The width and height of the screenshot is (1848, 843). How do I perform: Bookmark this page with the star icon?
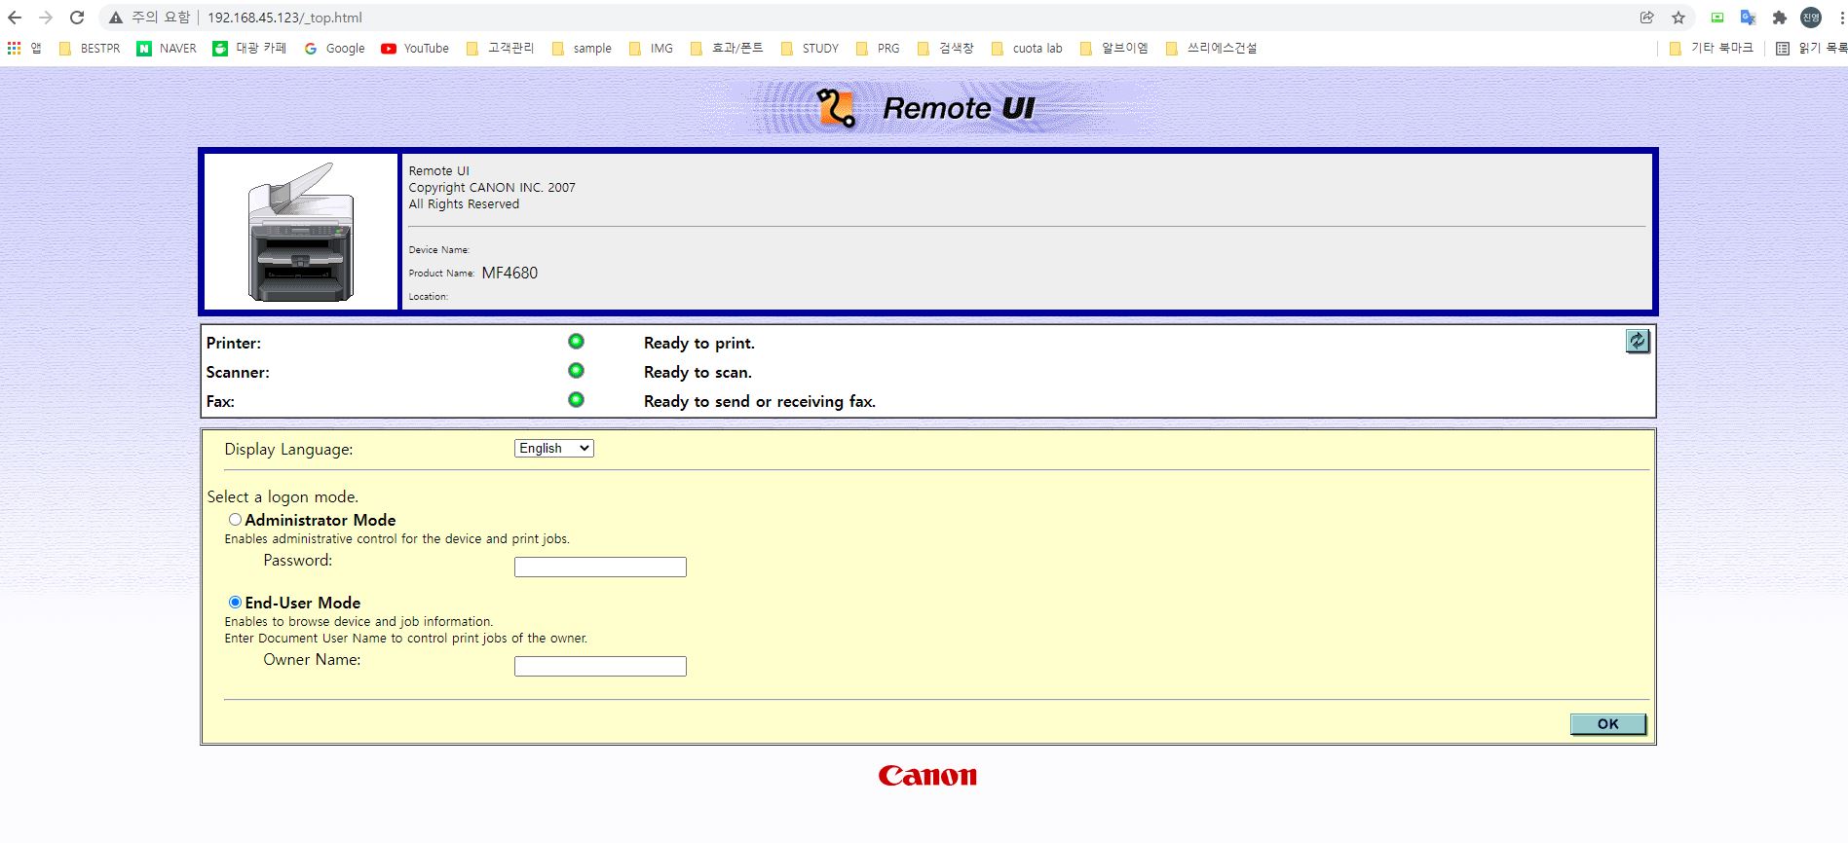1678,18
